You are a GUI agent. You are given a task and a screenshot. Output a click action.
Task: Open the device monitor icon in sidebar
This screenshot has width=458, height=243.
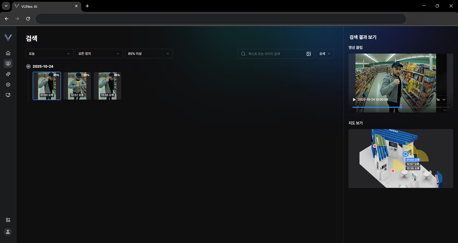(x=8, y=95)
